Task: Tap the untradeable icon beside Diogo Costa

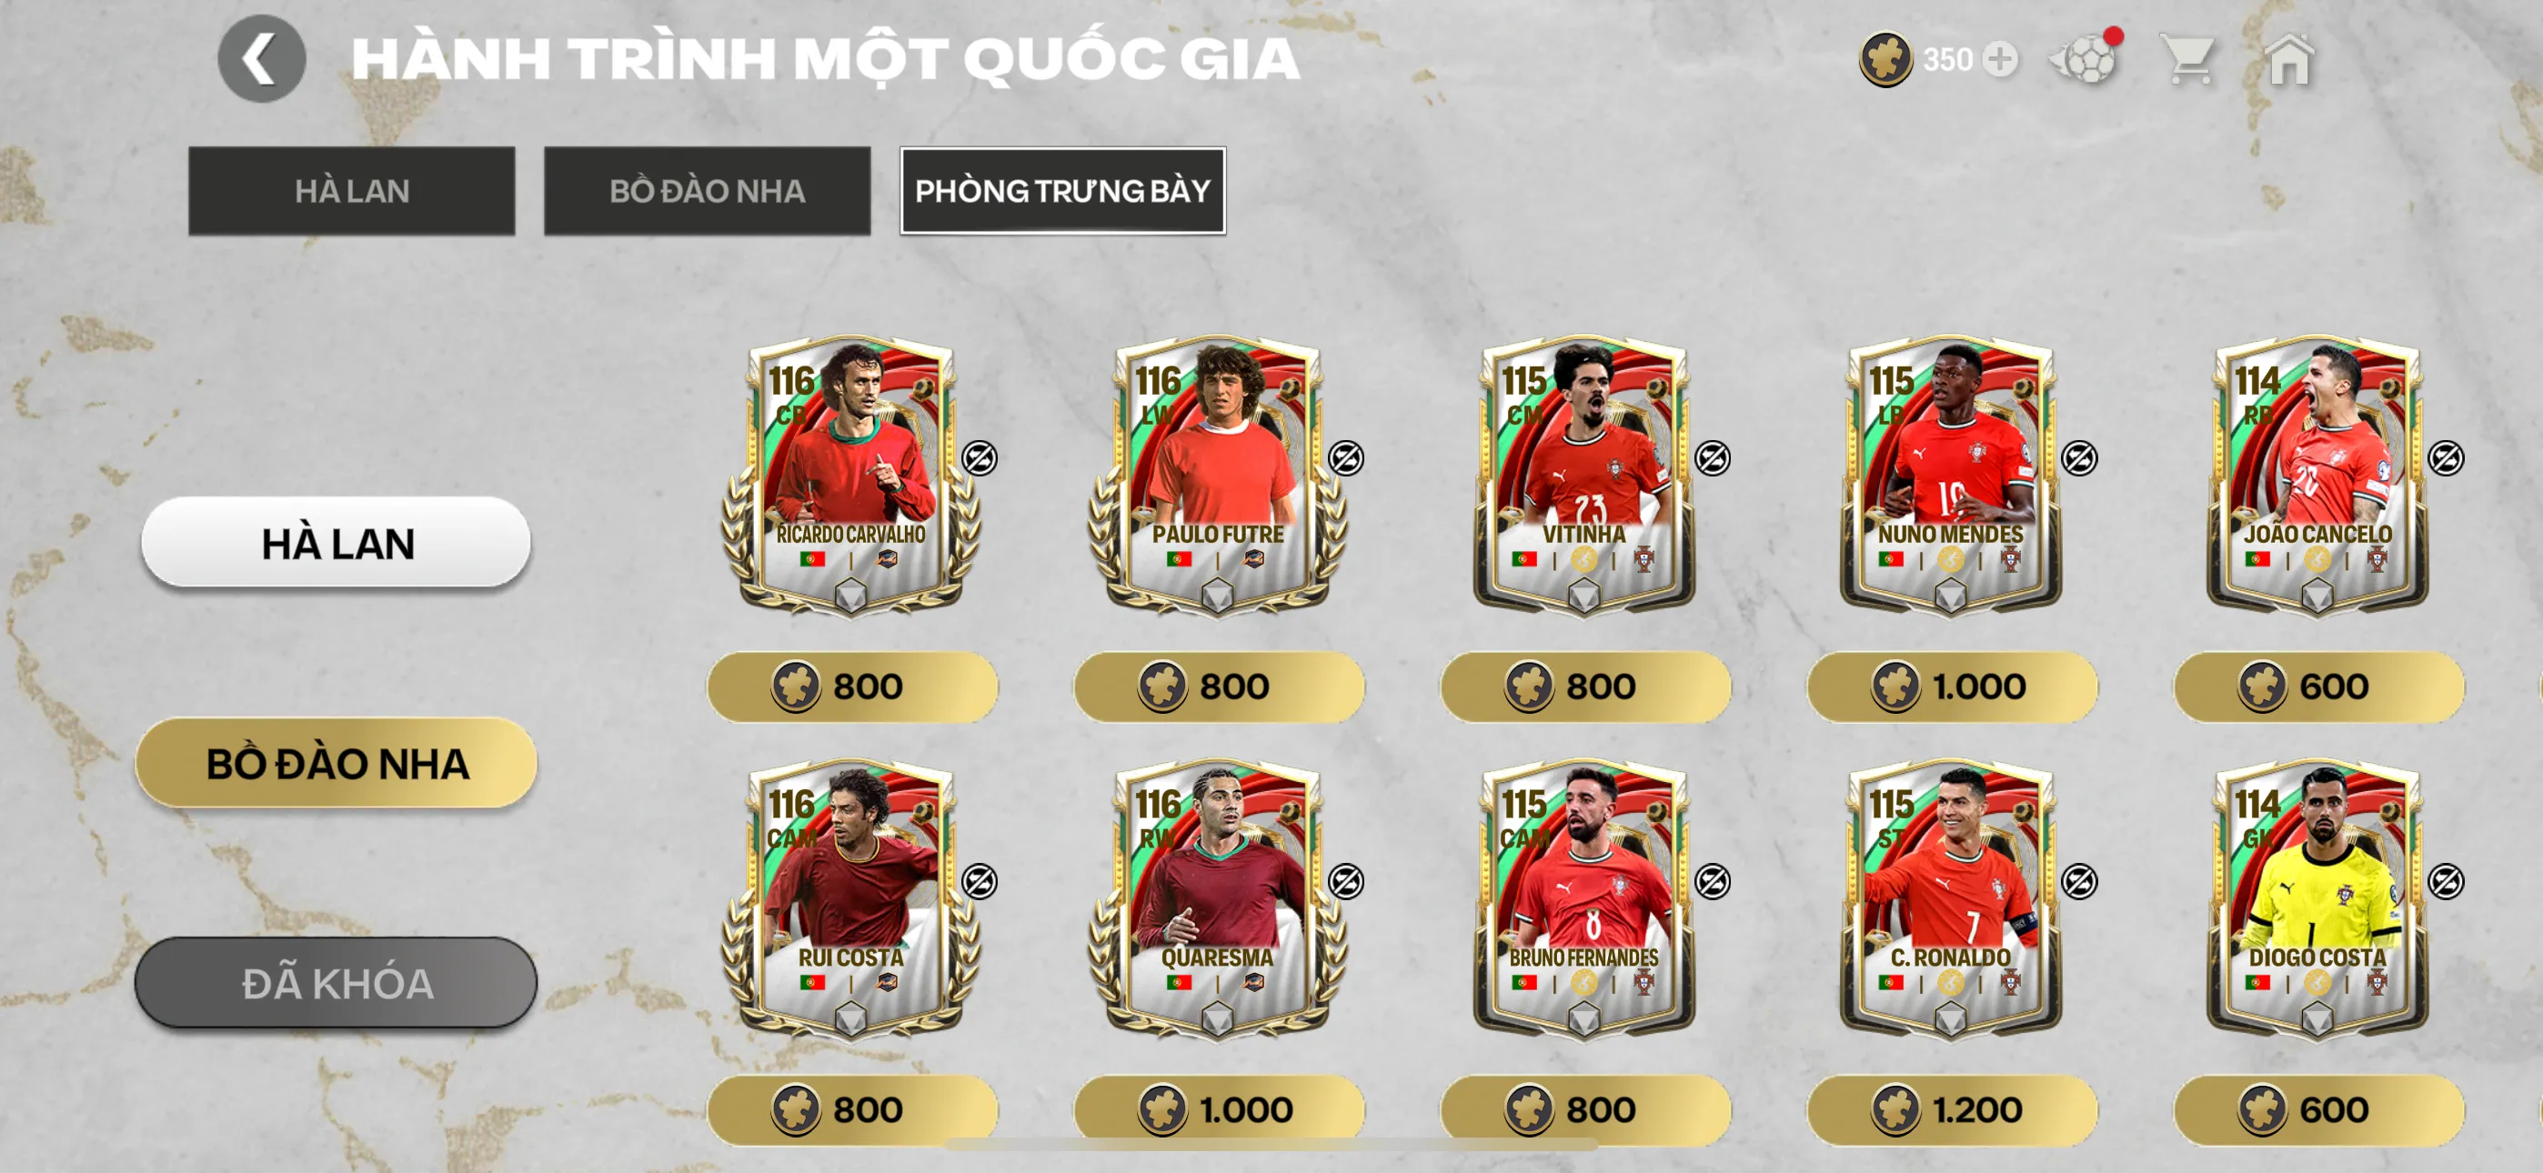Action: pos(2446,882)
